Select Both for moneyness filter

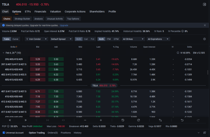tap(102, 39)
